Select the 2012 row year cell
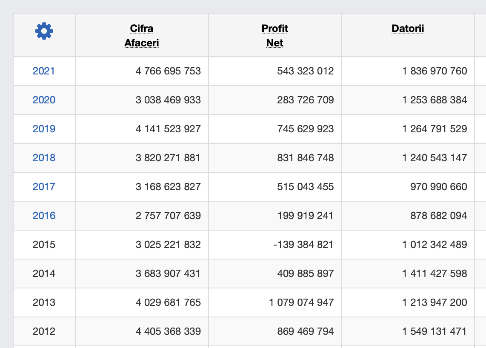 point(44,331)
